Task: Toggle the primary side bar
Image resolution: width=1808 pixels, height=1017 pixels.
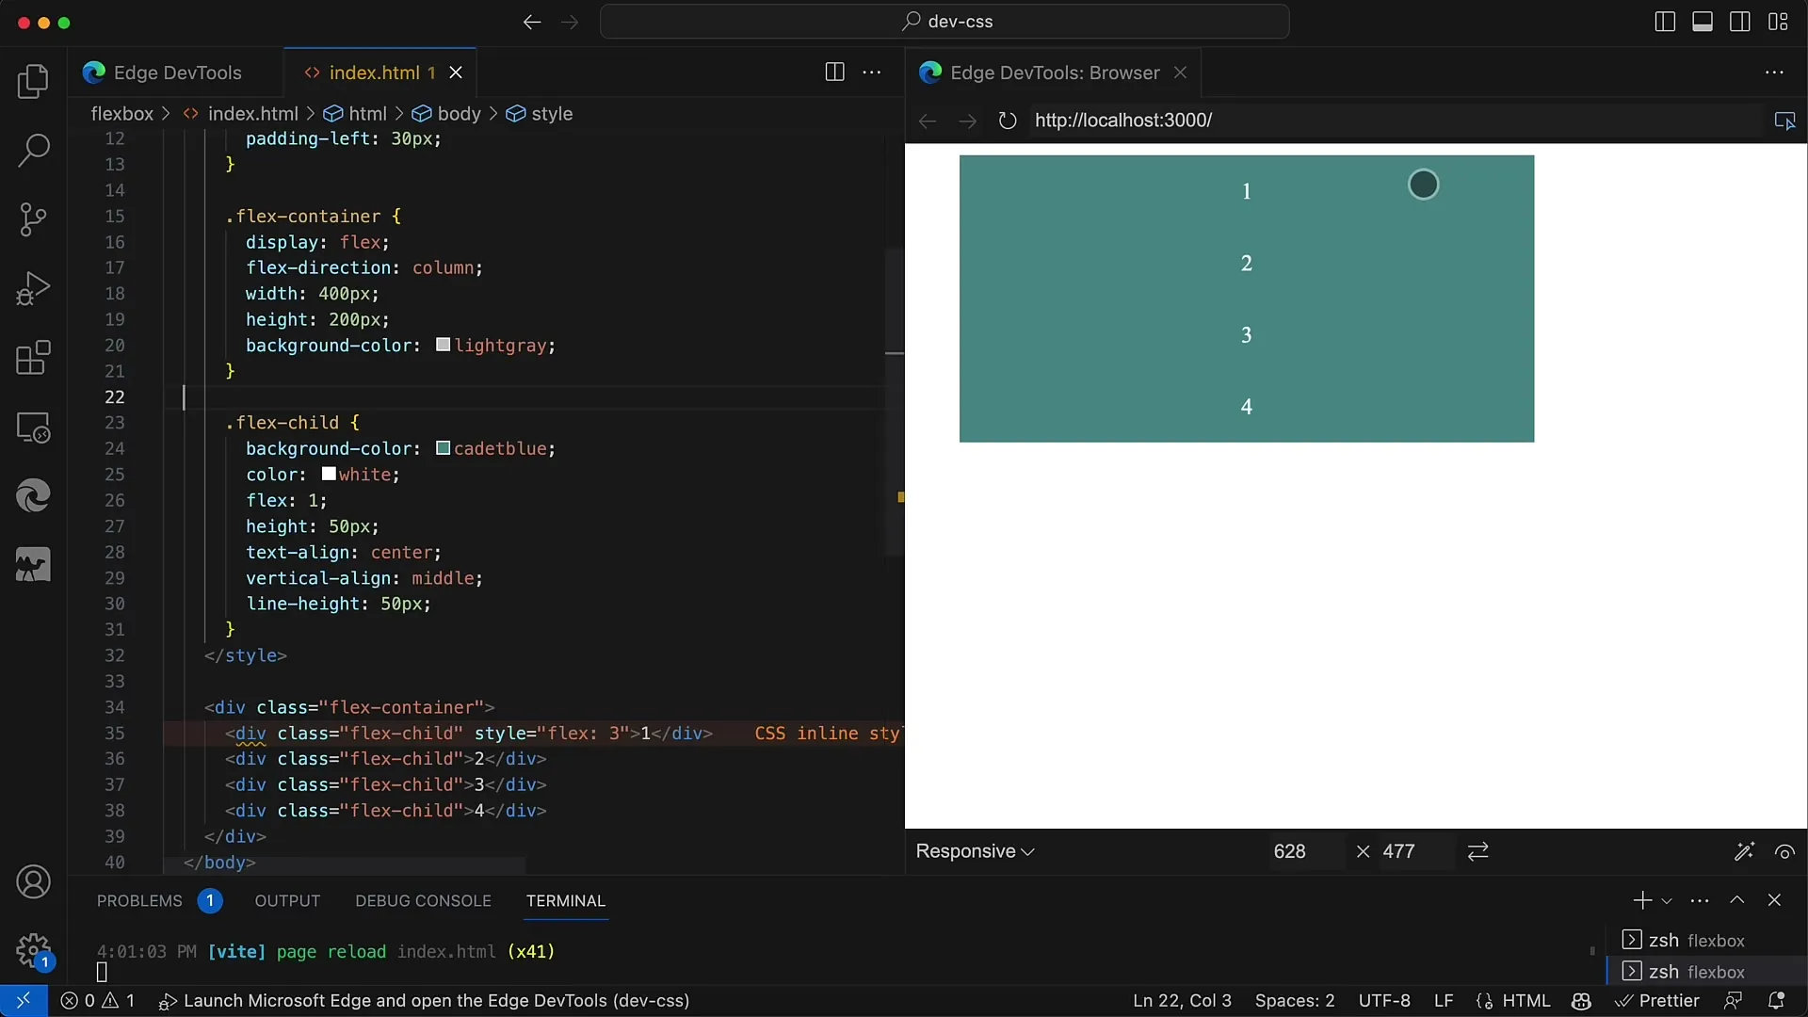Action: click(1665, 22)
